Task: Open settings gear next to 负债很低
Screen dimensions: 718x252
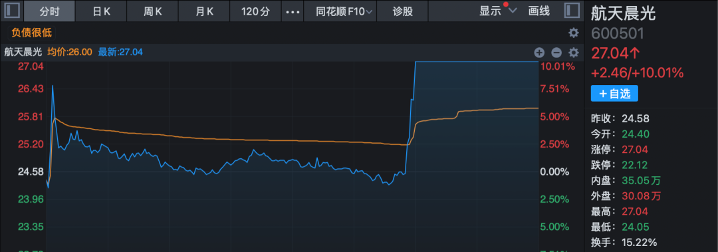Action: coord(573,33)
